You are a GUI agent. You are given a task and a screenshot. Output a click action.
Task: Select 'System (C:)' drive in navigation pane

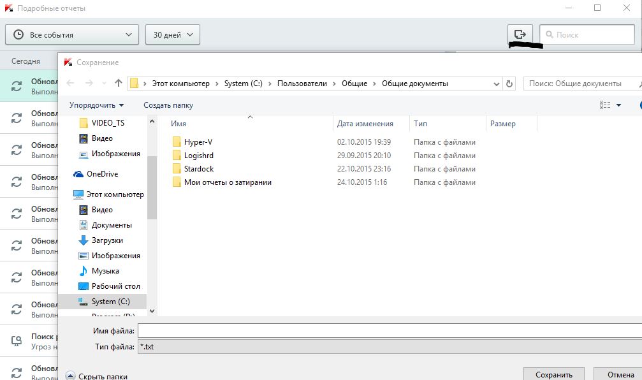pos(103,302)
